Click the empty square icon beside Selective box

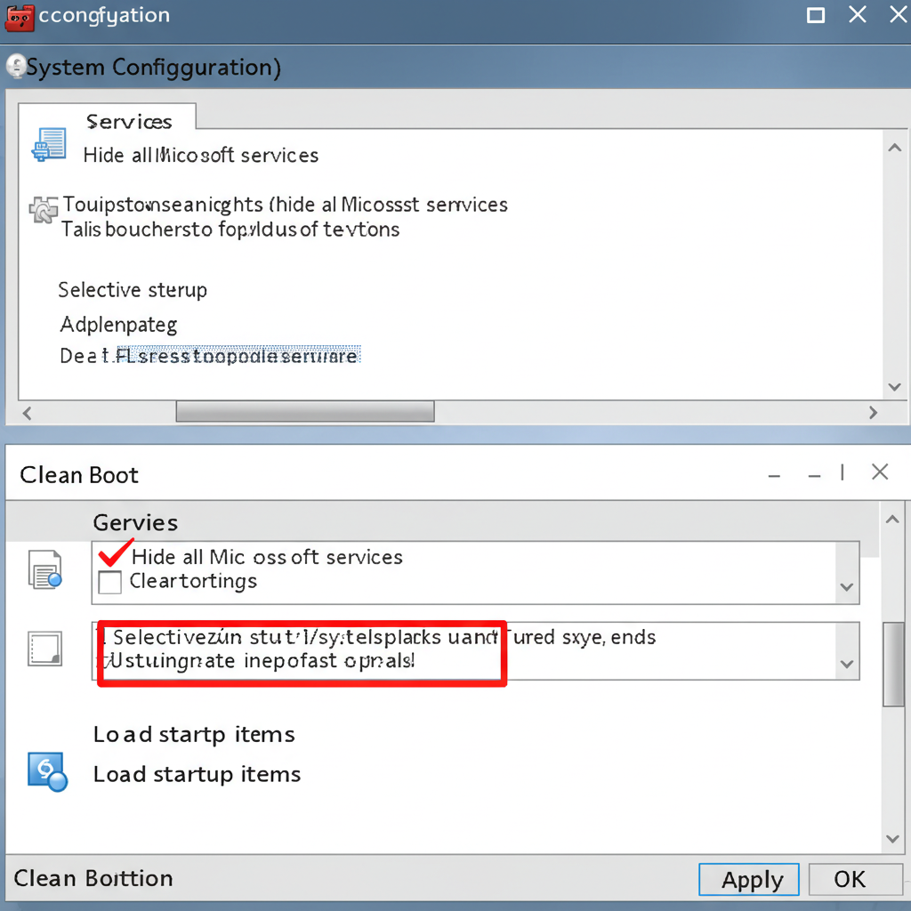click(x=44, y=649)
